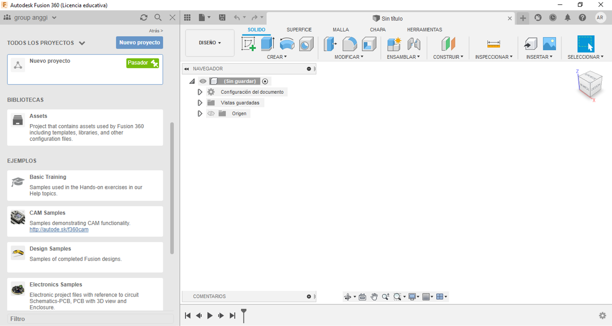Toggle the Comentarios panel plus dot
Image resolution: width=612 pixels, height=326 pixels.
pos(309,297)
